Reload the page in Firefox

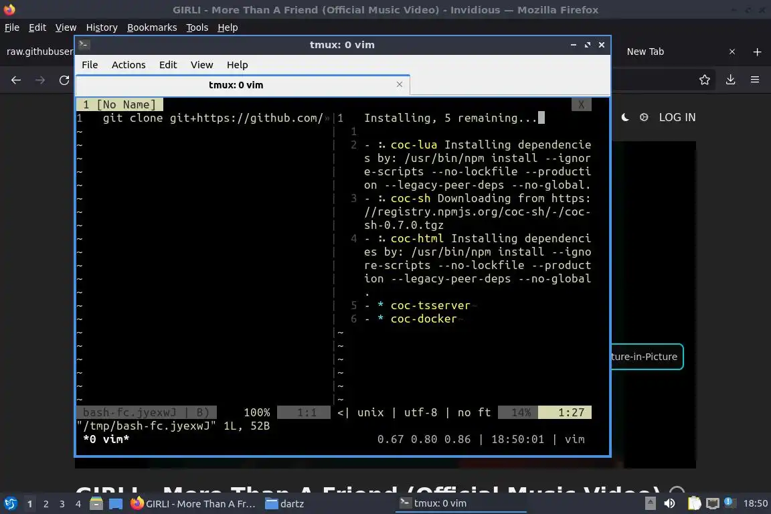point(64,80)
